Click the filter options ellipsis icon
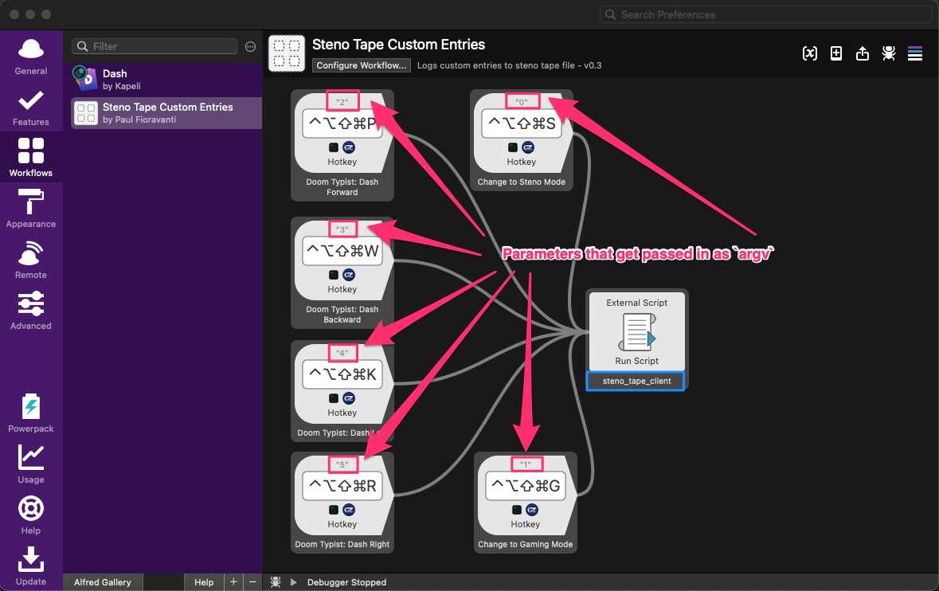The image size is (939, 591). (x=250, y=47)
